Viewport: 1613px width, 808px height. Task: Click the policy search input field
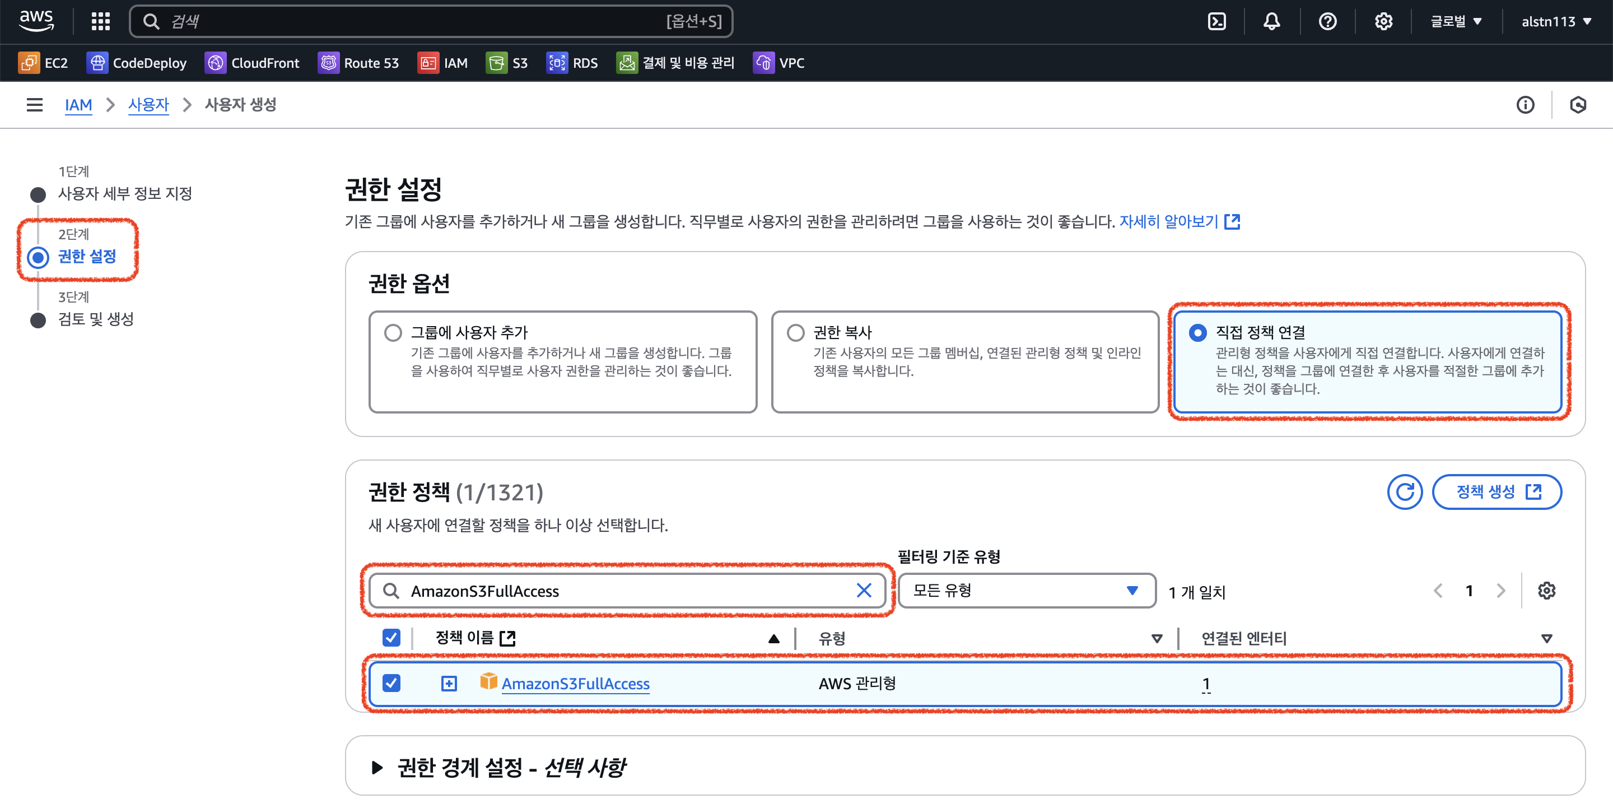pos(626,591)
